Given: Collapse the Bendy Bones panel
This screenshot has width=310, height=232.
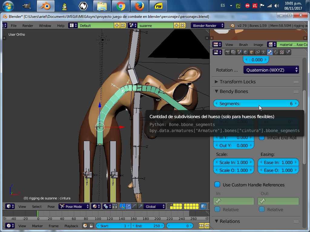Looking at the screenshot, I should click(216, 91).
